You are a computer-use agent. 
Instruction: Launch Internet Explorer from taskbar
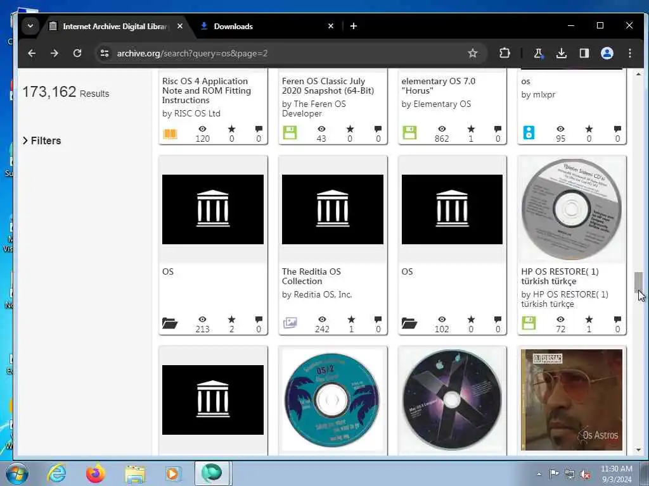pyautogui.click(x=56, y=473)
